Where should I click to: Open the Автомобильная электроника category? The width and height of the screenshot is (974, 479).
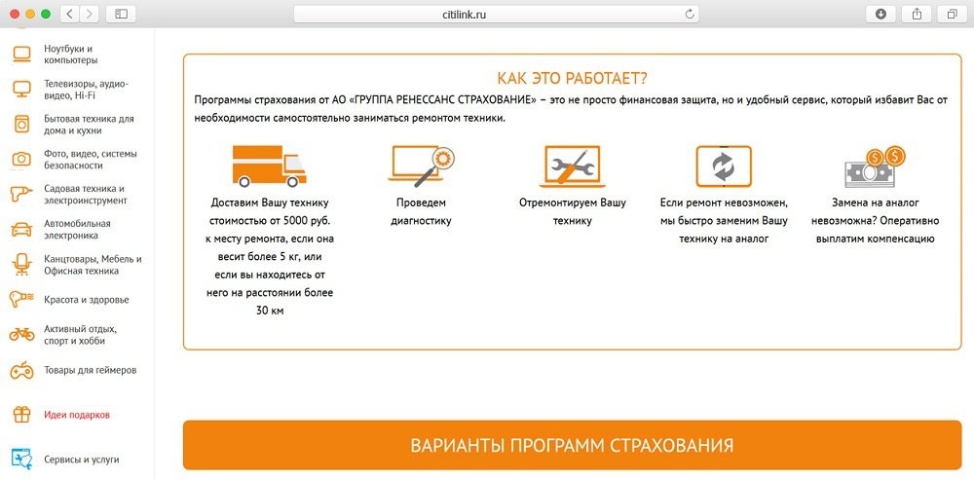tap(77, 229)
